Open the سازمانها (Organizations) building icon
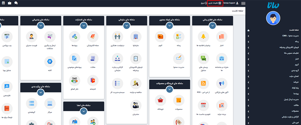The height and width of the screenshot is (125, 301). coord(136,37)
